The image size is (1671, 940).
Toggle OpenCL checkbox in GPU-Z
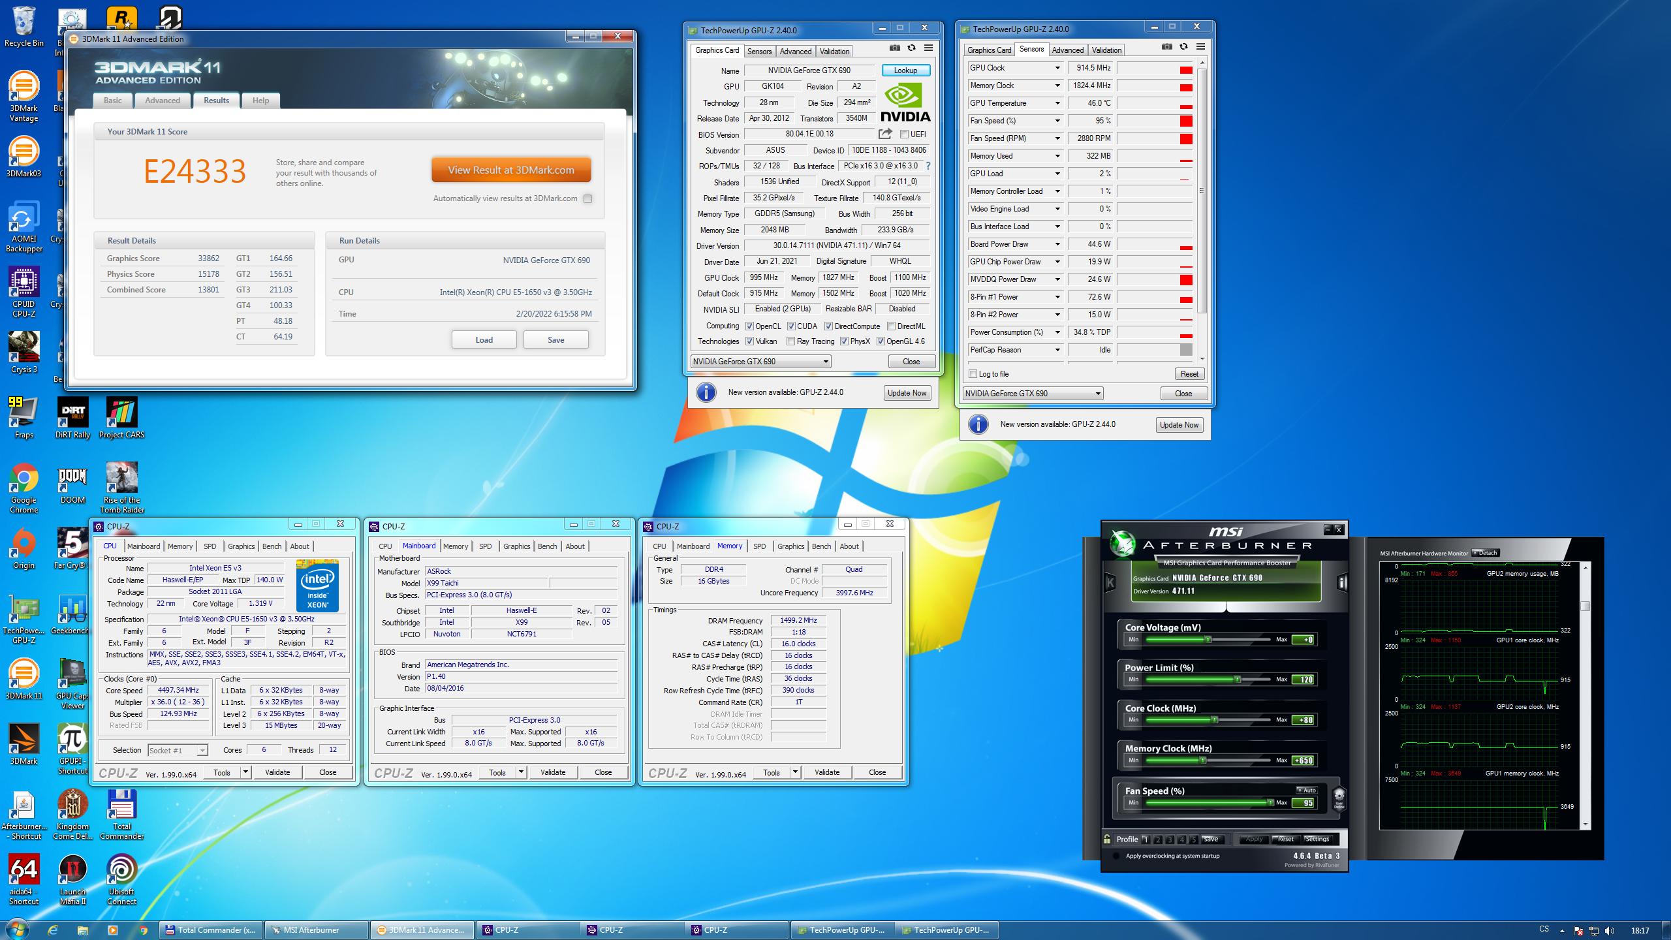[750, 326]
